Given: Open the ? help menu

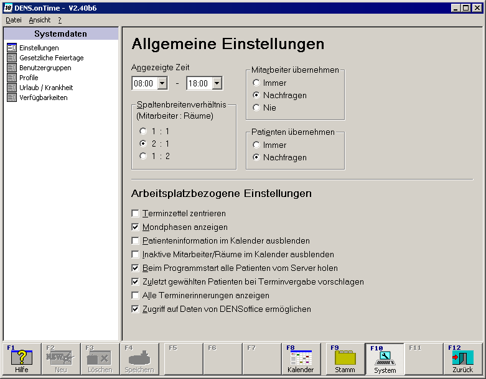Looking at the screenshot, I should coord(60,20).
